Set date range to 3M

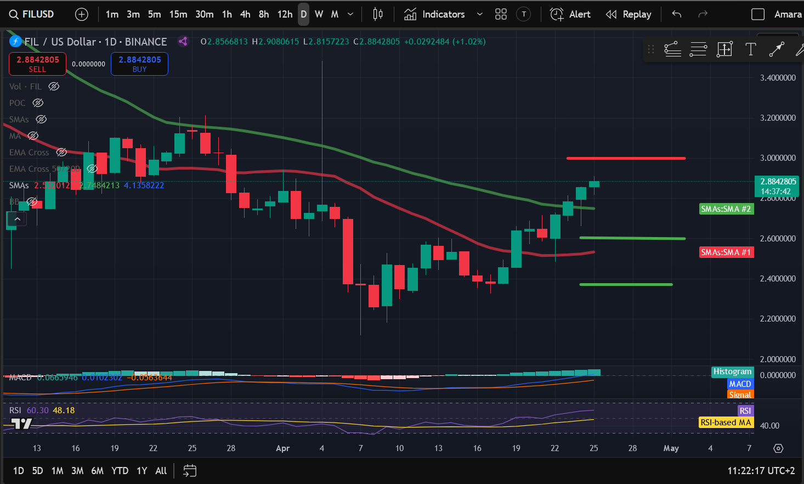[77, 471]
